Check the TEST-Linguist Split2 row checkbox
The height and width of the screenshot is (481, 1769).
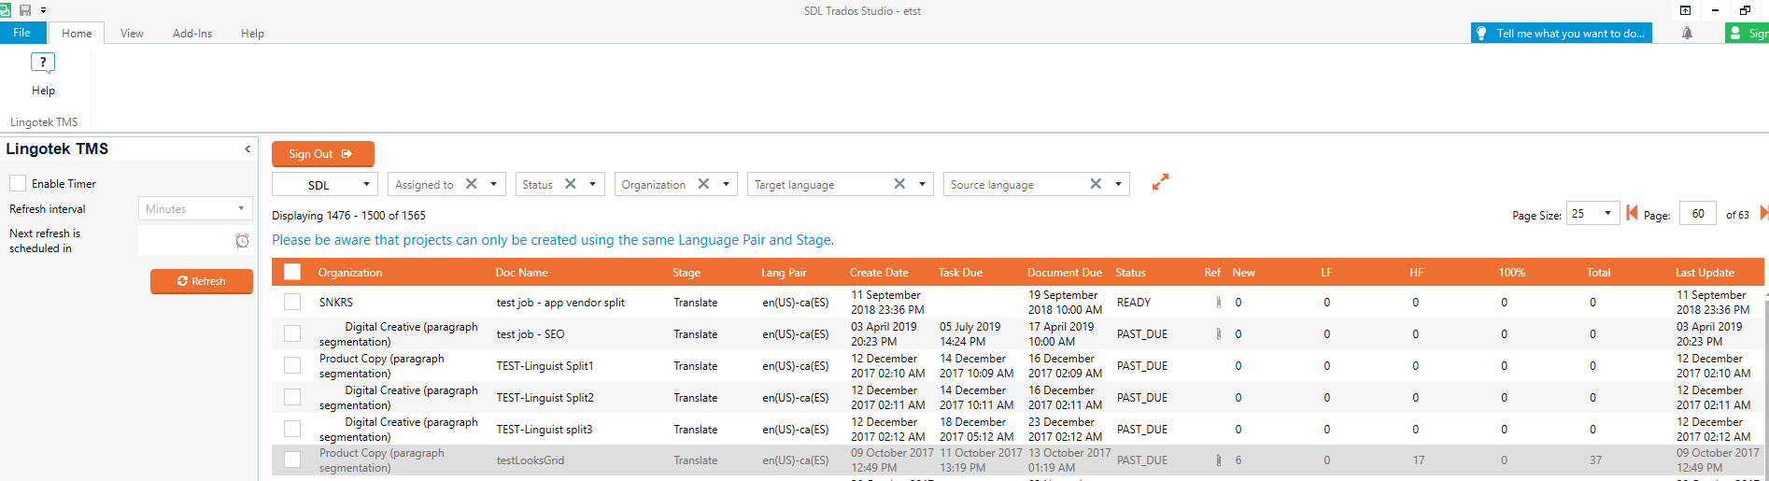point(292,397)
